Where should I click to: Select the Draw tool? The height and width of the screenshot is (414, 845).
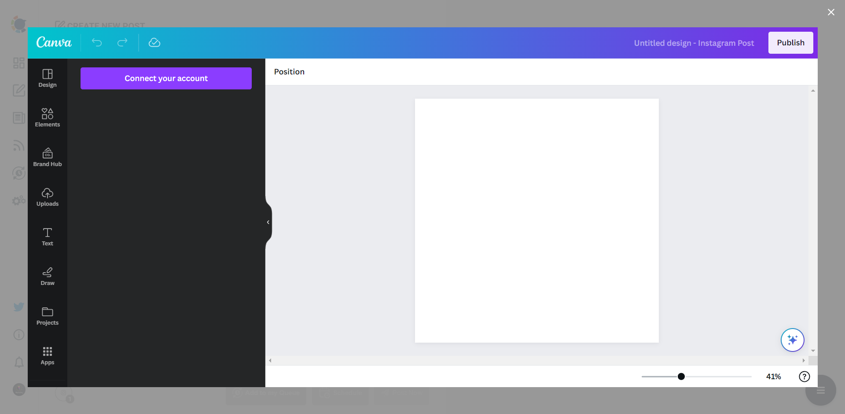coord(48,276)
